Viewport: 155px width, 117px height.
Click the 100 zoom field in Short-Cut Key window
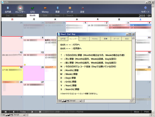[60, 101]
